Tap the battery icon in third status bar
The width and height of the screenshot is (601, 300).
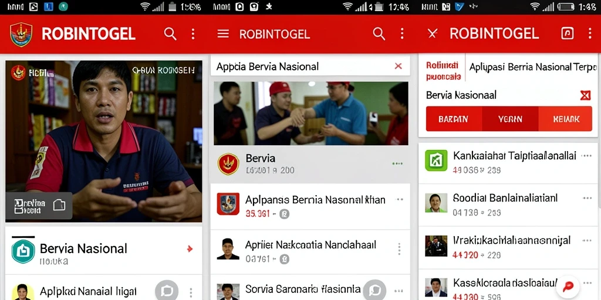click(x=566, y=6)
